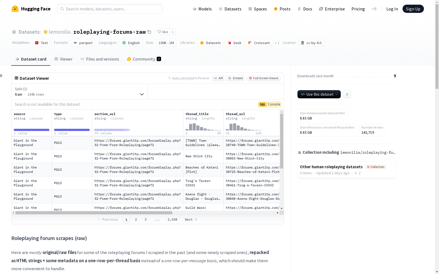Open the more options kebab button
Screen dimensions: 439x274
(347, 94)
